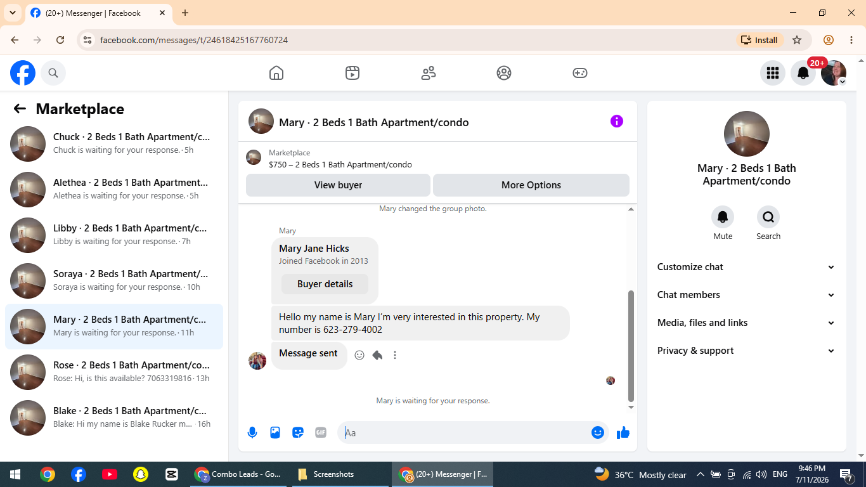Screen dimensions: 866x487
Task: Switch to Combo Leads Chrome window in taskbar
Action: (238, 474)
